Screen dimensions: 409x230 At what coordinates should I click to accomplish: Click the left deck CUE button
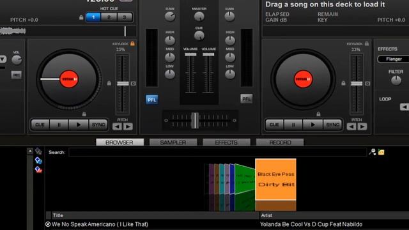[x=40, y=125]
